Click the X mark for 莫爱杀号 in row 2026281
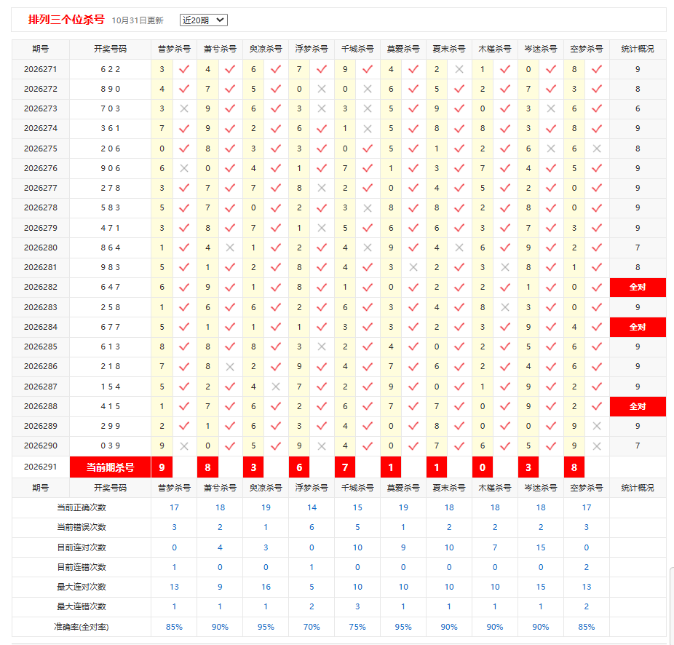Viewport: 674px width, 645px height. 413,267
